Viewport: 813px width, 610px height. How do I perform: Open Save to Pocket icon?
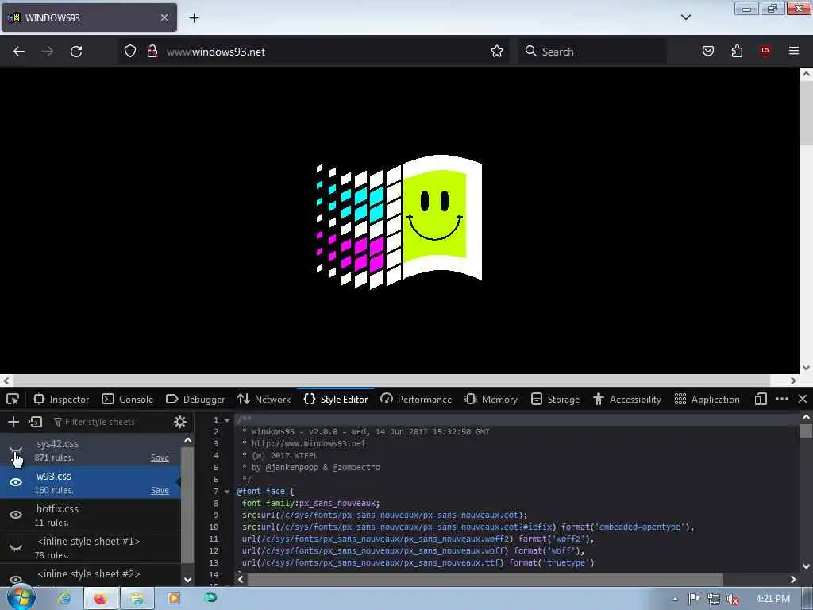(x=707, y=52)
